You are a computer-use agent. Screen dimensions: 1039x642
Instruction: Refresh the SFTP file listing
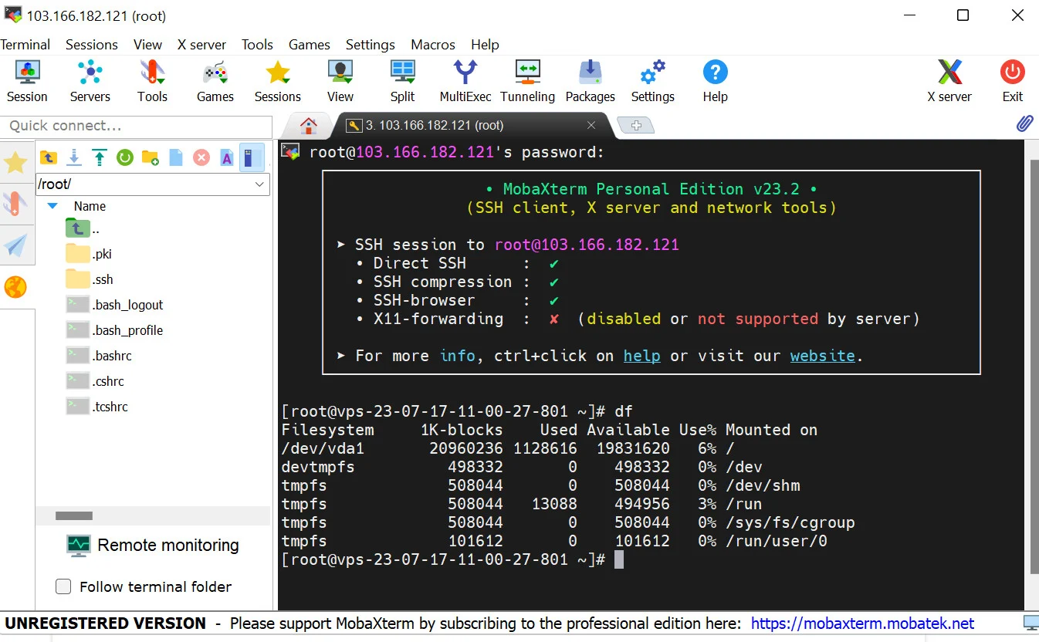pos(124,157)
